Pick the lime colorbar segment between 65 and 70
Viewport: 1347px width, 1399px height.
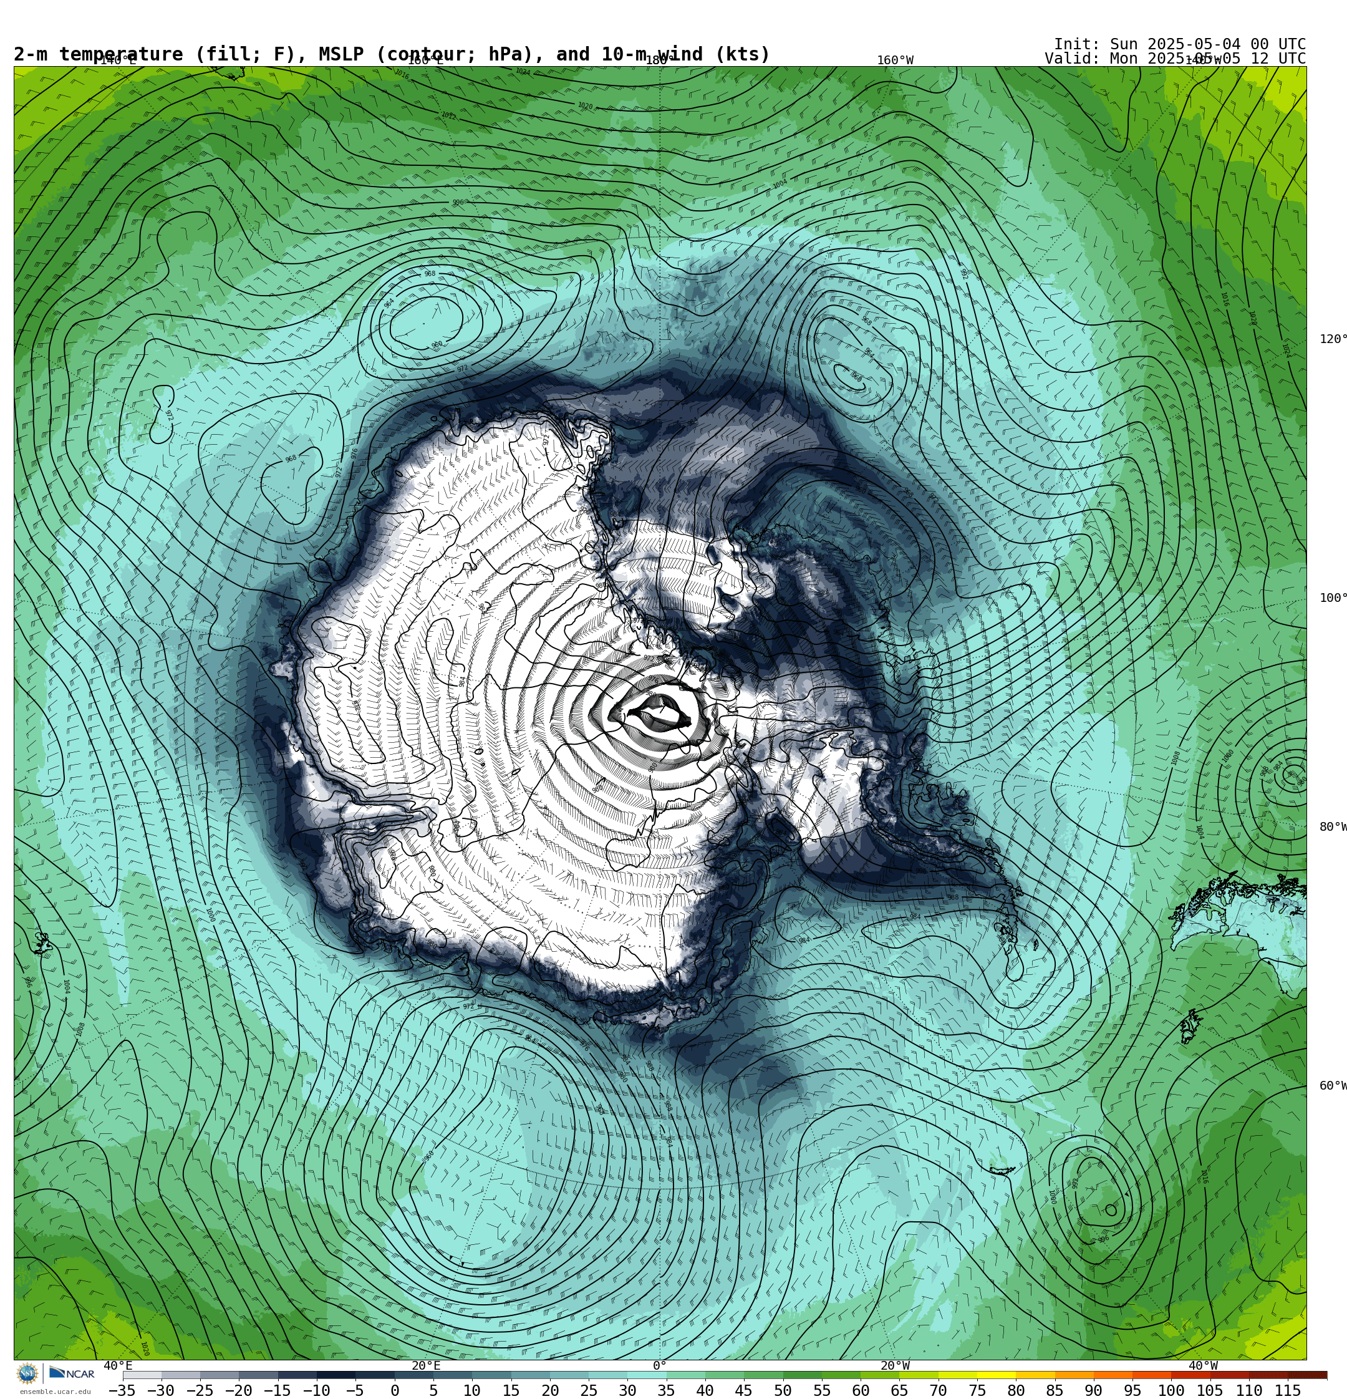pyautogui.click(x=919, y=1375)
